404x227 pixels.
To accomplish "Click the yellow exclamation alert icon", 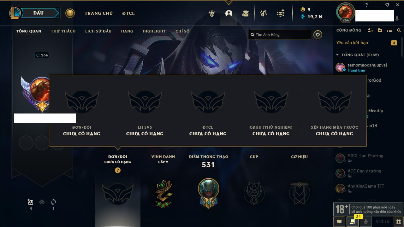I will pyautogui.click(x=70, y=13).
